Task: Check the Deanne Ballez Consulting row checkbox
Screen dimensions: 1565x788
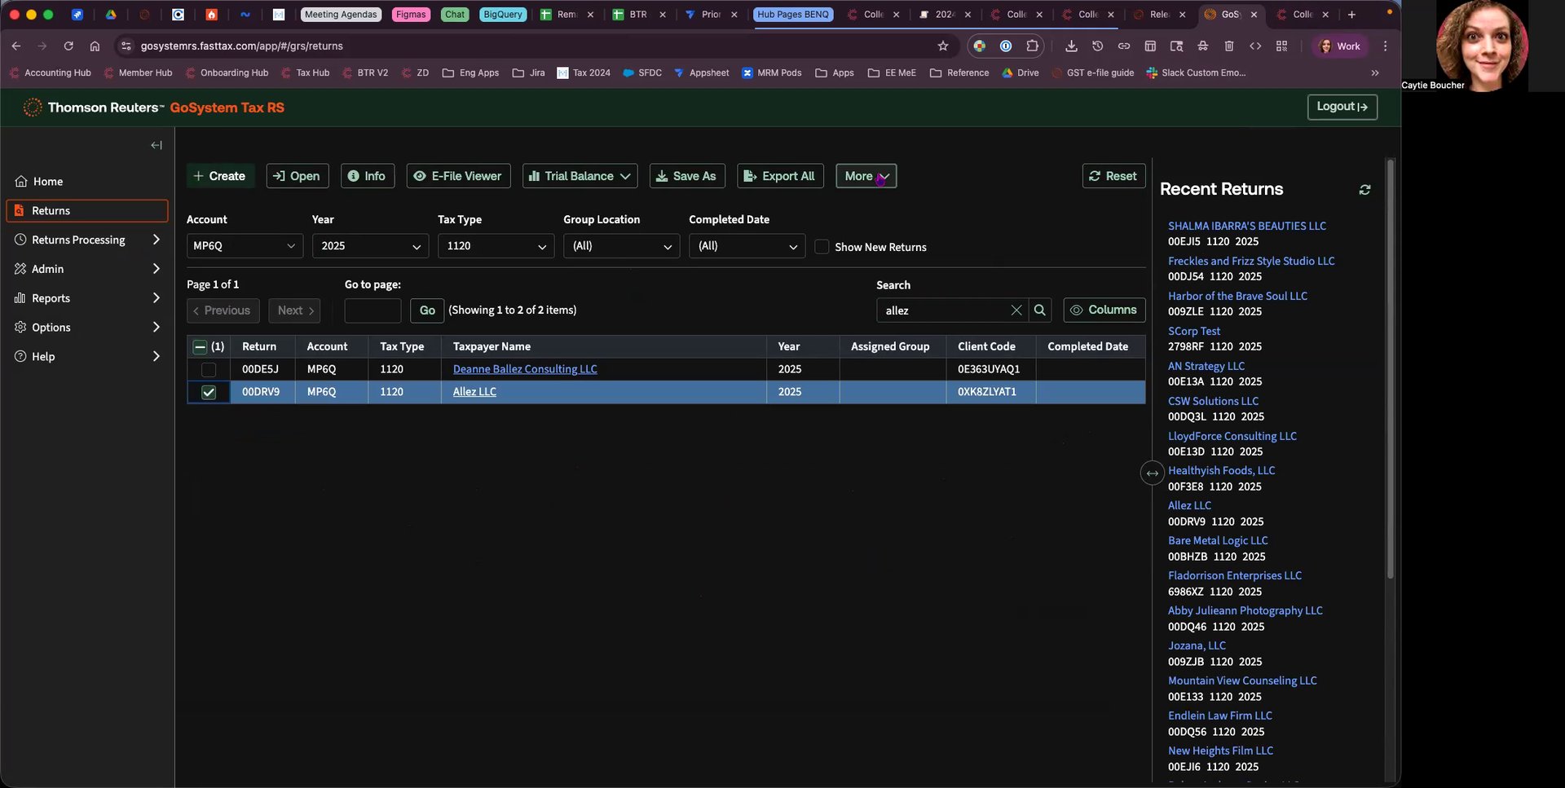Action: tap(209, 370)
